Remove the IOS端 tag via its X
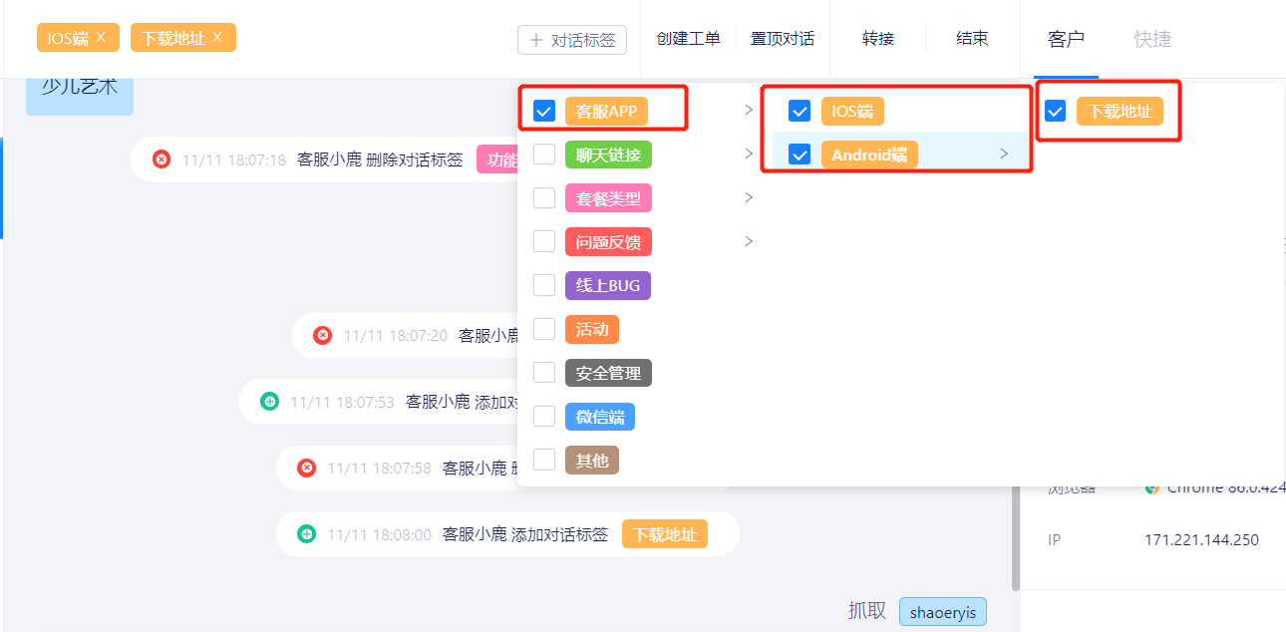The height and width of the screenshot is (632, 1286). tap(101, 38)
